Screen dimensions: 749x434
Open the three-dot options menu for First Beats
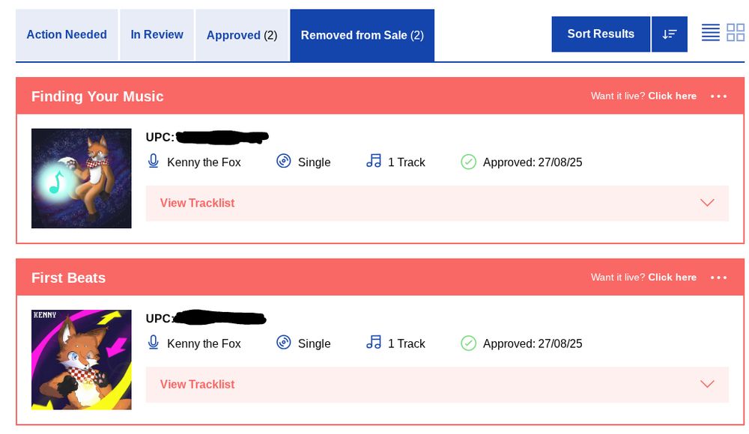pos(718,277)
